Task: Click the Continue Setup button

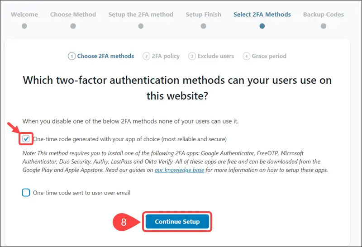Action: (177, 222)
